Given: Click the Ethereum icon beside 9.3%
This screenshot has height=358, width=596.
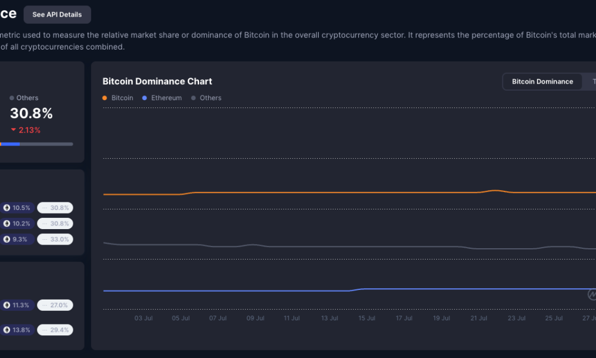Looking at the screenshot, I should [7, 239].
